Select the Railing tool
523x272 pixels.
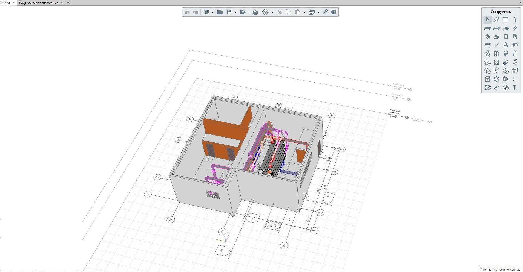487,45
